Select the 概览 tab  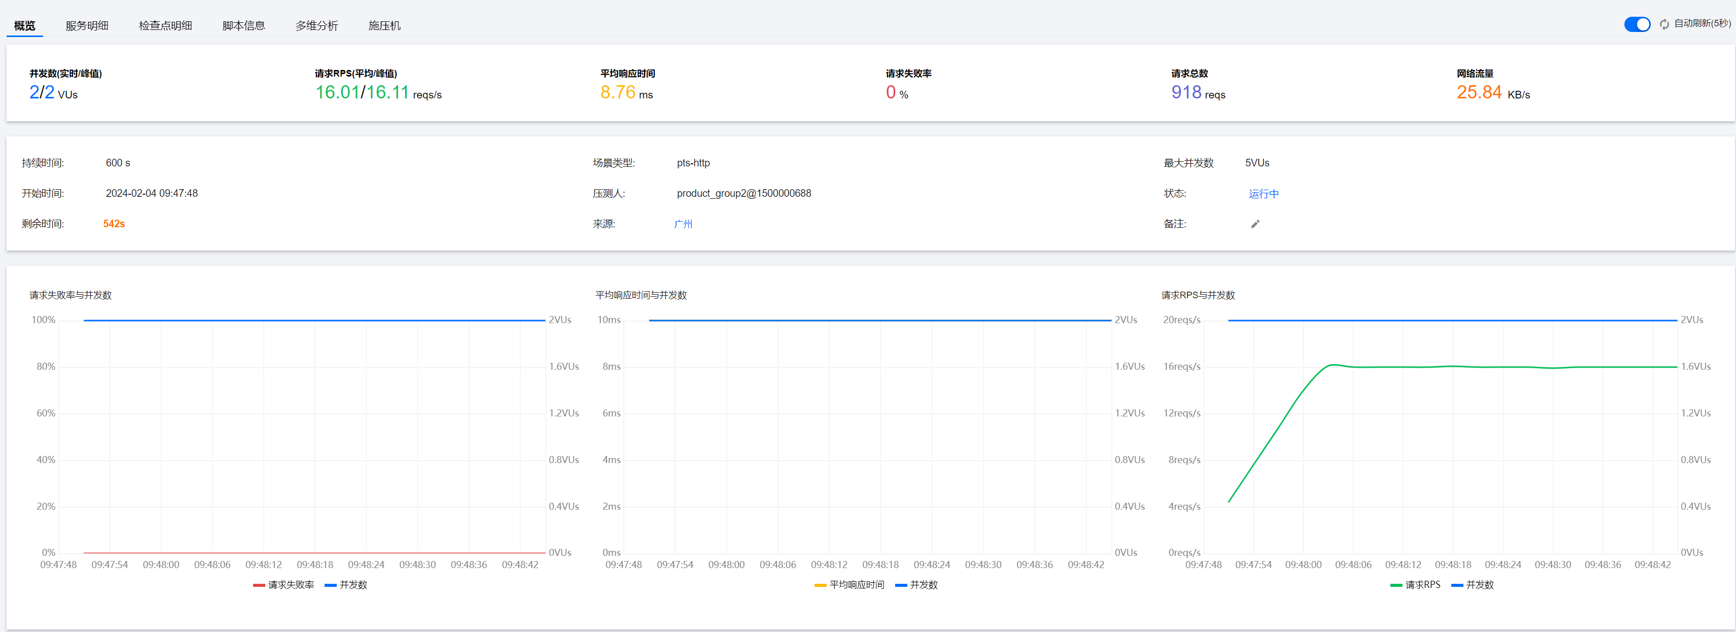(24, 25)
